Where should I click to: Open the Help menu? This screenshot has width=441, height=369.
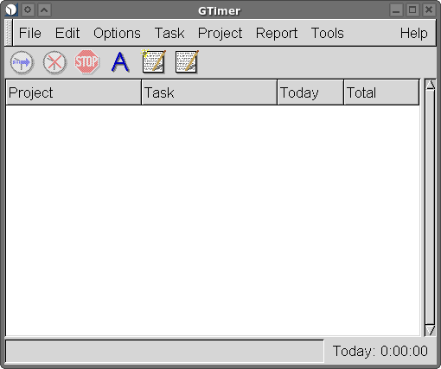[413, 33]
